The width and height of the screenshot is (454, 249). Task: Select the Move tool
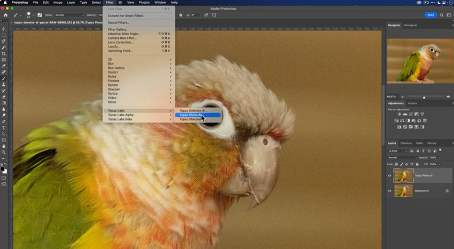[x=4, y=29]
